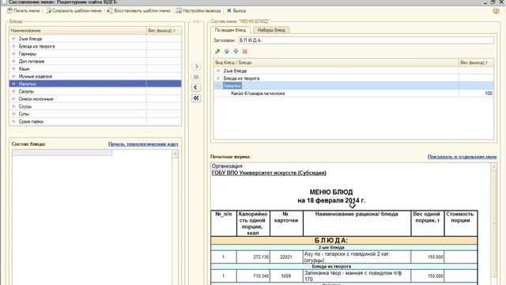Click the Гарниры label in the Блюда list
Viewport: 506px width, 285px height.
coord(28,54)
